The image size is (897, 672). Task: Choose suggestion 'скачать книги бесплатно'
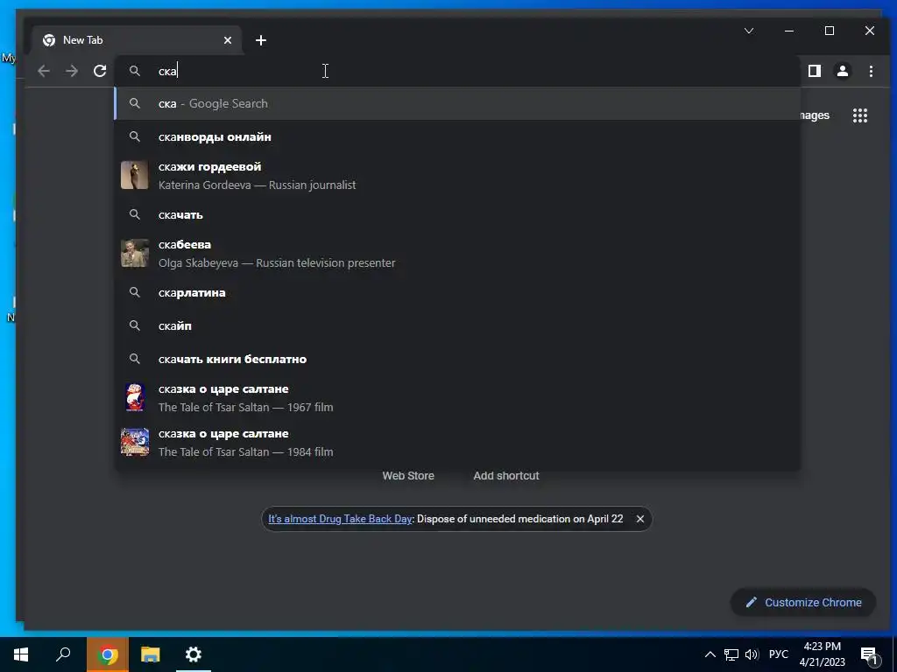coord(457,359)
